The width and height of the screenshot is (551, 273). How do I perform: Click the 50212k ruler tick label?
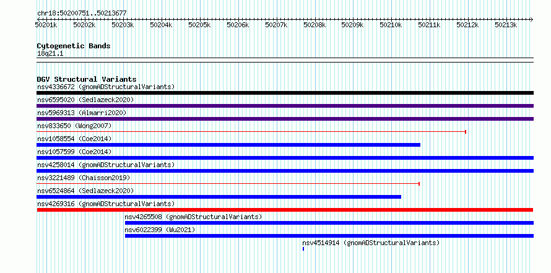click(x=467, y=25)
